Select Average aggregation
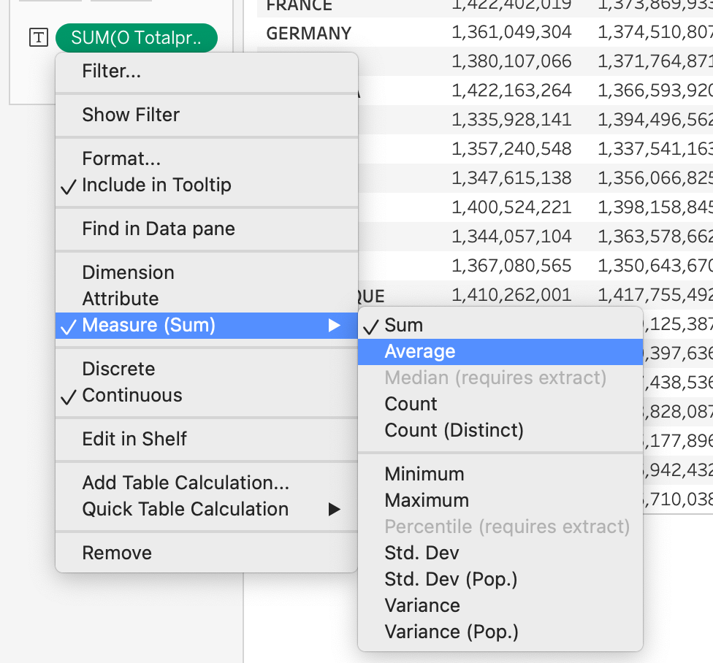 tap(420, 351)
